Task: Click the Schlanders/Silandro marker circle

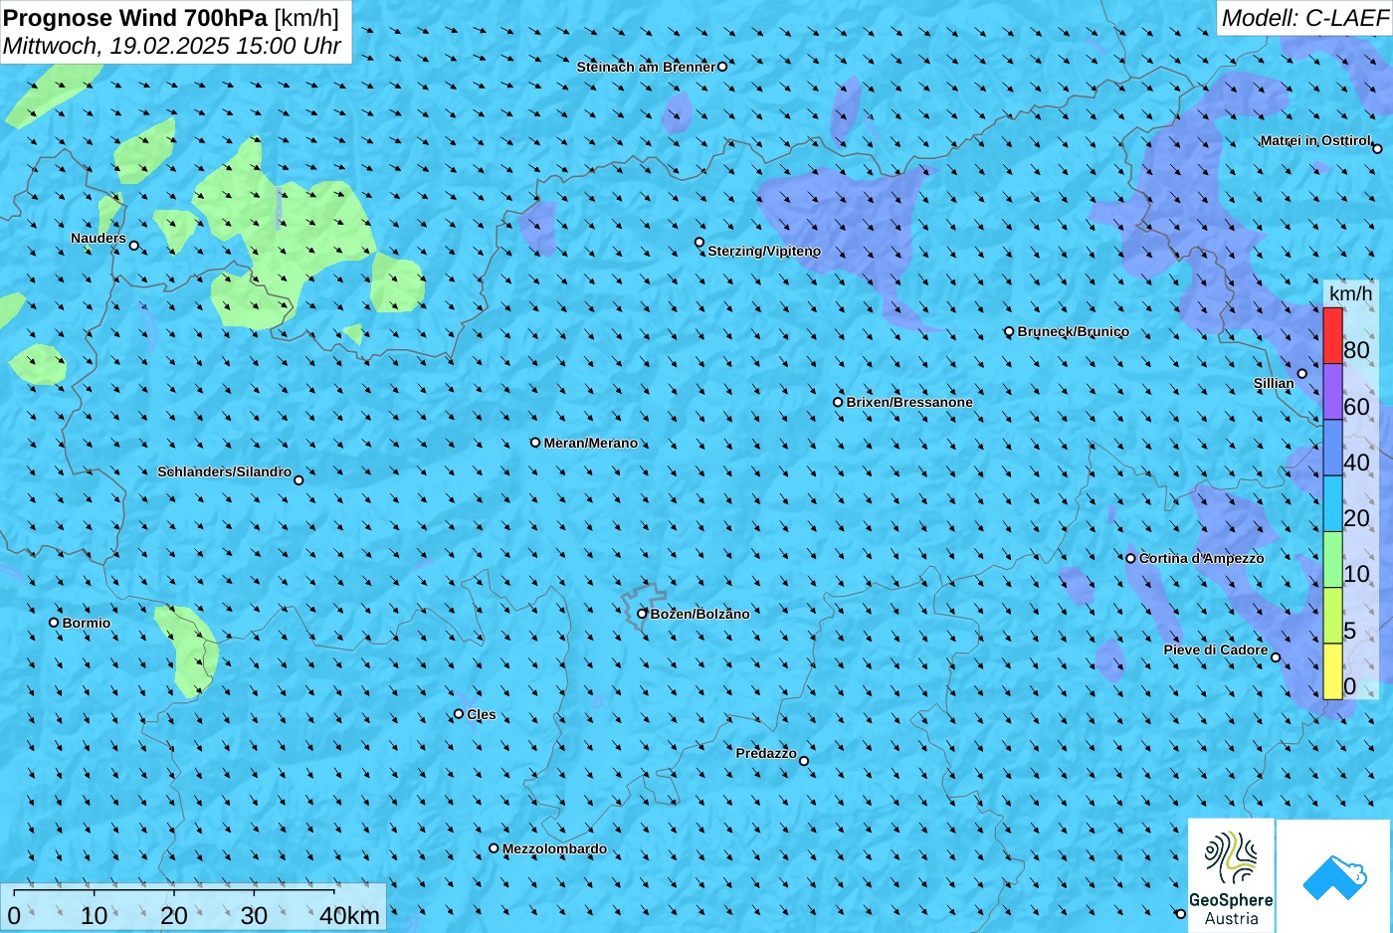Action: coord(298,480)
